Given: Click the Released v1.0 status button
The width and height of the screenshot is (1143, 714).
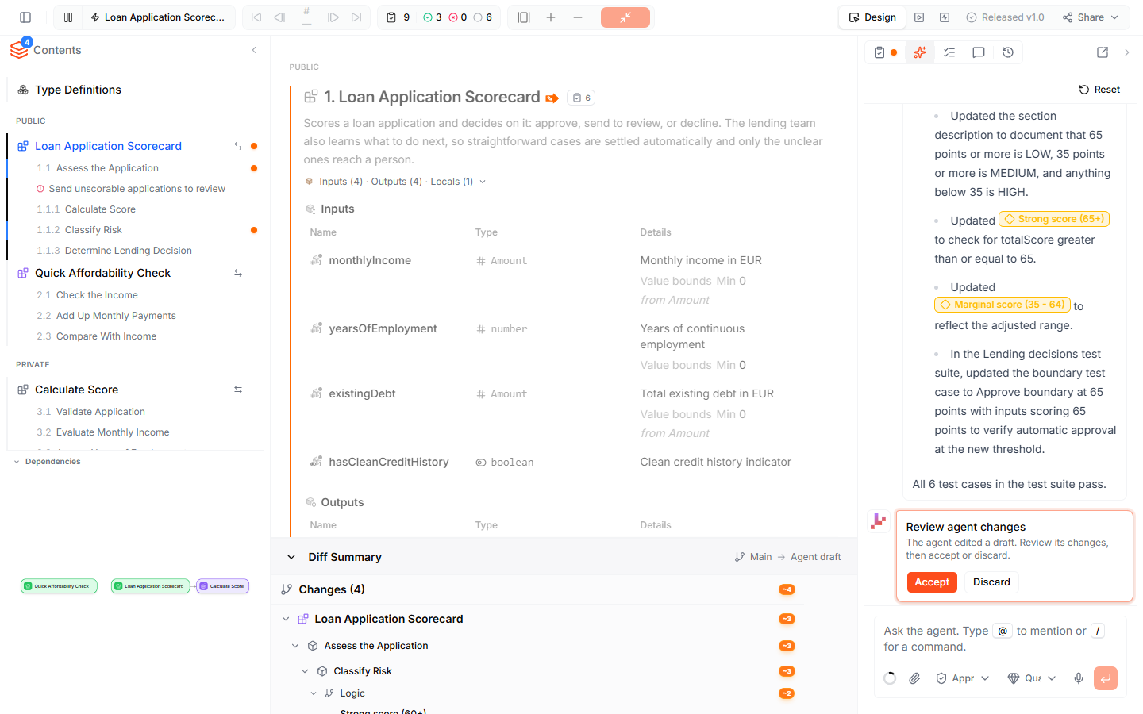Looking at the screenshot, I should click(x=1005, y=17).
